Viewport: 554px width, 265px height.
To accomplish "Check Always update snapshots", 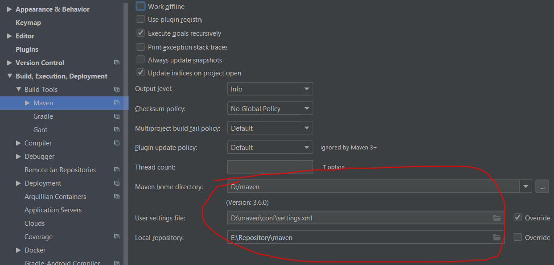I will pyautogui.click(x=140, y=59).
